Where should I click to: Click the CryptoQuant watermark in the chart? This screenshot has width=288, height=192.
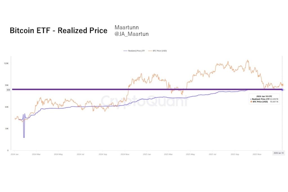[x=144, y=101]
